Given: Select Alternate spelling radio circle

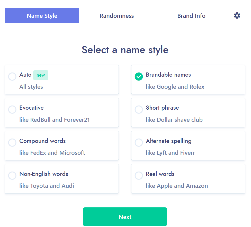Looking at the screenshot, I should pyautogui.click(x=139, y=143).
